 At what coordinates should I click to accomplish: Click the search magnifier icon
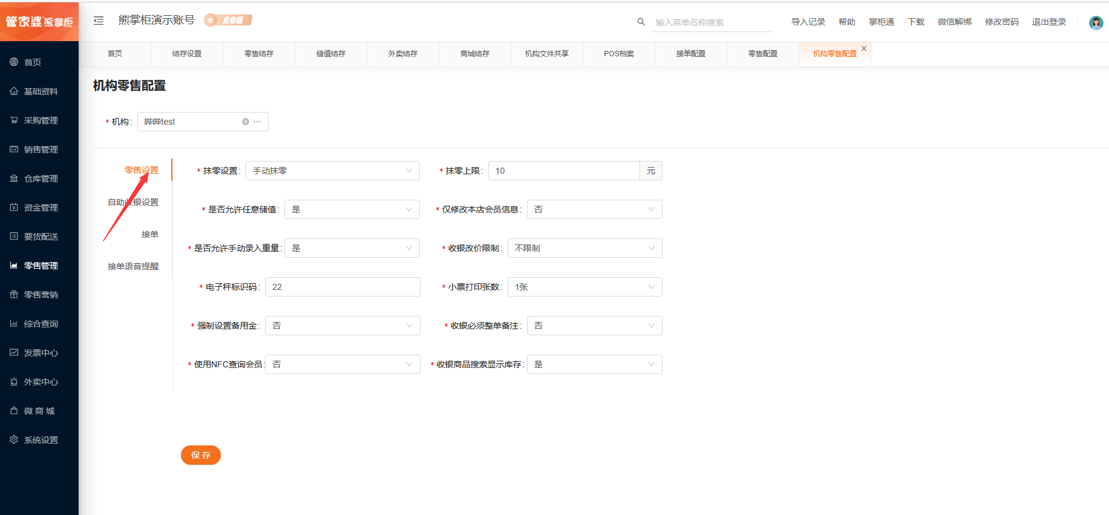coord(641,22)
